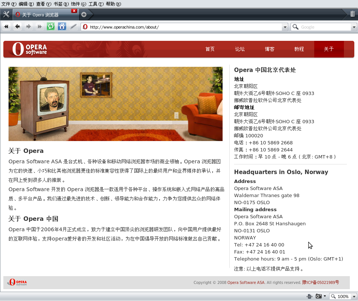This screenshot has height=301, width=358.
Task: Click the Fast Forward navigation button
Action: [39, 27]
